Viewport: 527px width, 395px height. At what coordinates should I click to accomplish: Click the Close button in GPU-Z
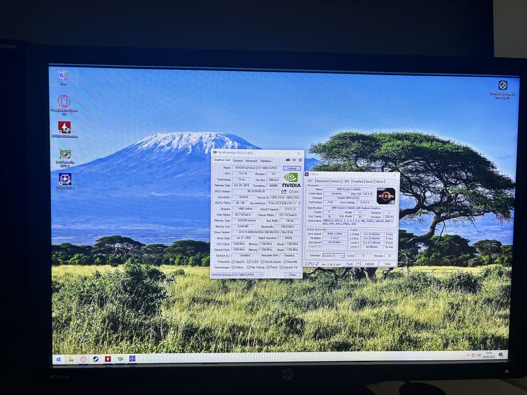point(293,275)
